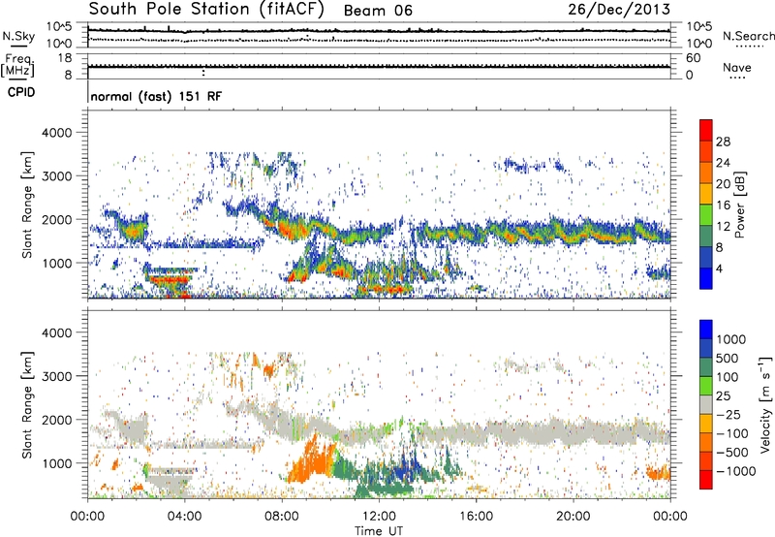This screenshot has height=537, width=775.
Task: Click the '08:00' time tick label
Action: click(282, 517)
